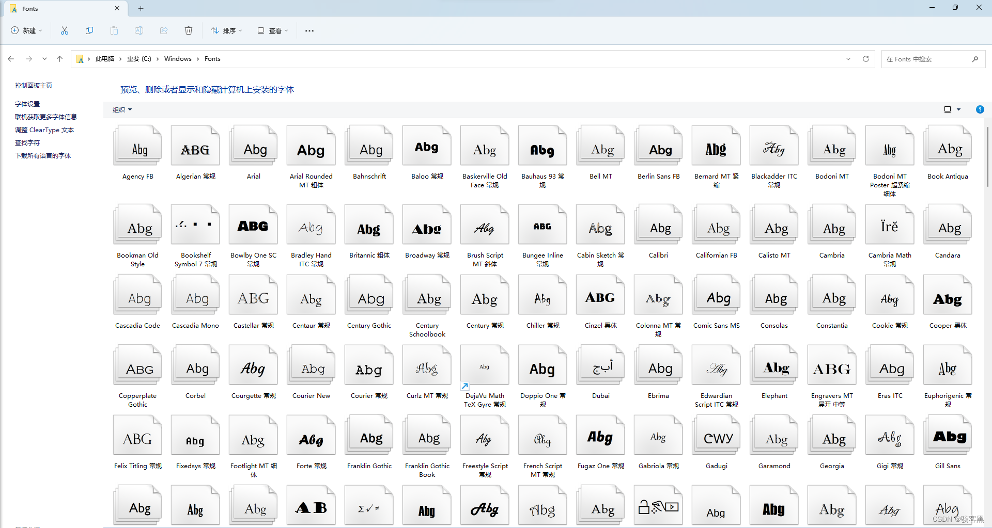Expand the 组织 dropdown menu
Image resolution: width=992 pixels, height=528 pixels.
[x=122, y=109]
